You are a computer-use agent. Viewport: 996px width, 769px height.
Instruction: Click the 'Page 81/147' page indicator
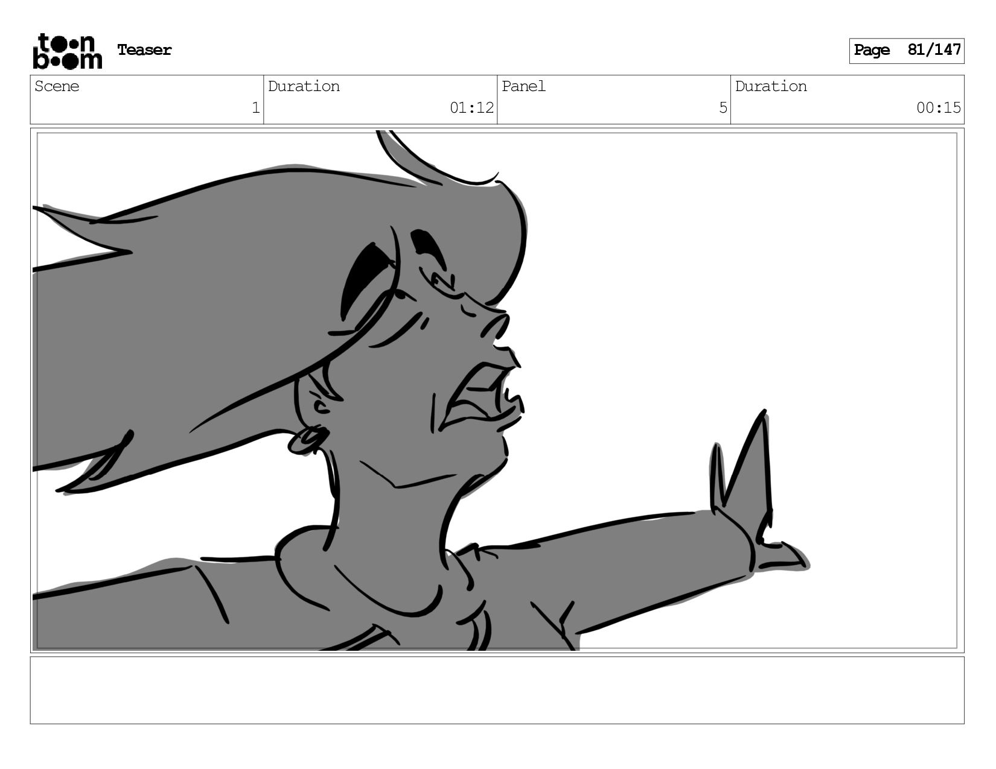(906, 51)
